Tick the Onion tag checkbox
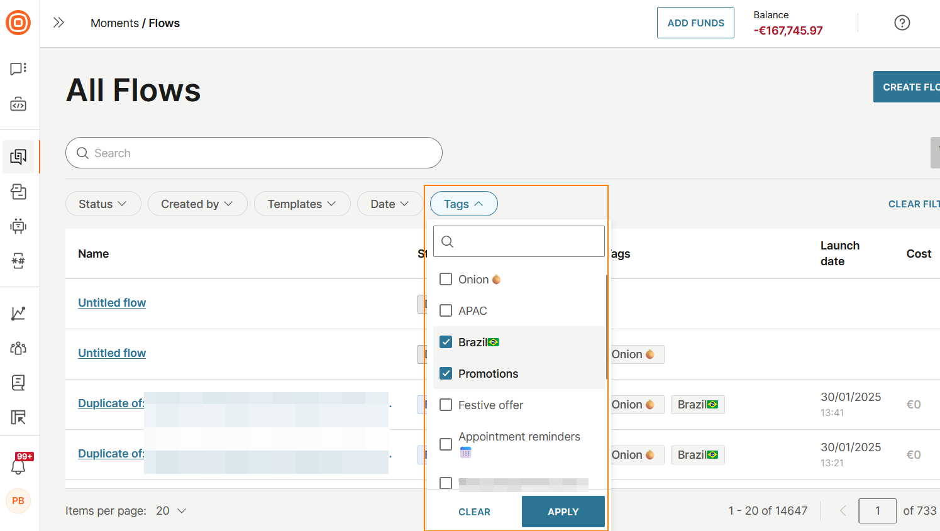The image size is (940, 531). point(446,279)
